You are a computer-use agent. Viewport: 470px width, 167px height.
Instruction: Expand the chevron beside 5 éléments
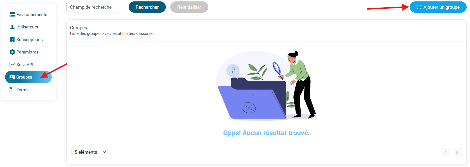coord(104,152)
